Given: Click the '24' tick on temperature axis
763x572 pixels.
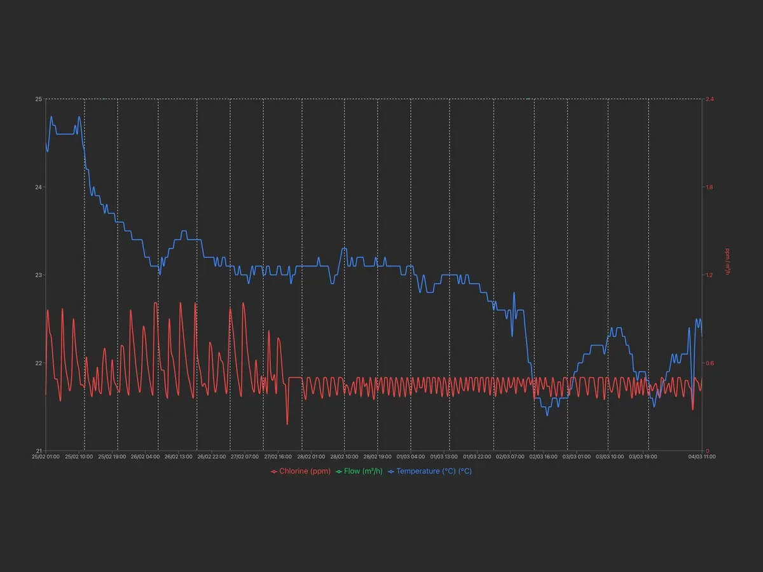Looking at the screenshot, I should coord(38,187).
